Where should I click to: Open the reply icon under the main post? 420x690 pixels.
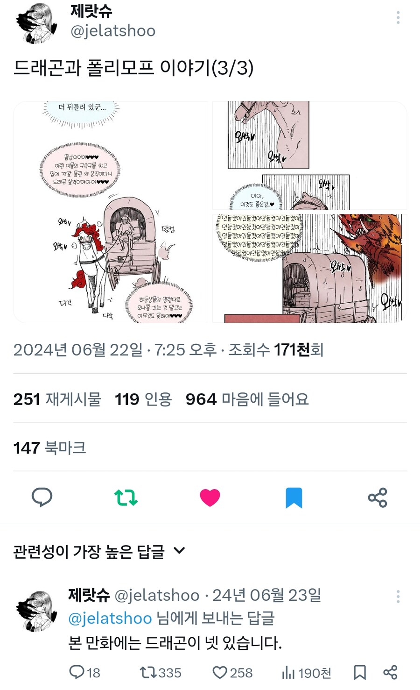(42, 497)
